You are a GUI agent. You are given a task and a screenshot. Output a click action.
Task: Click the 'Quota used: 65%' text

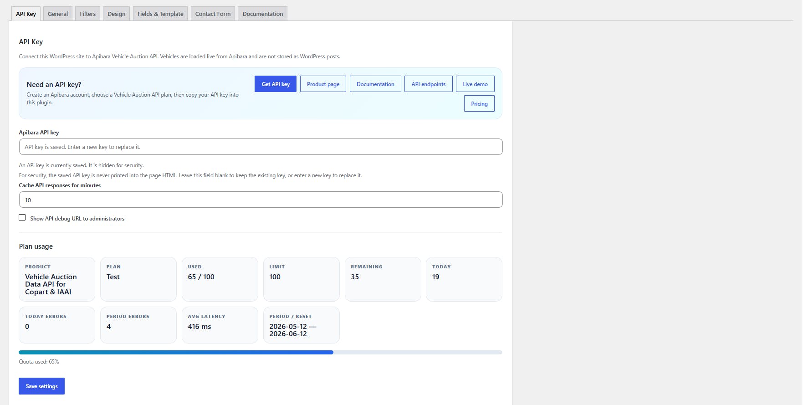(x=39, y=362)
